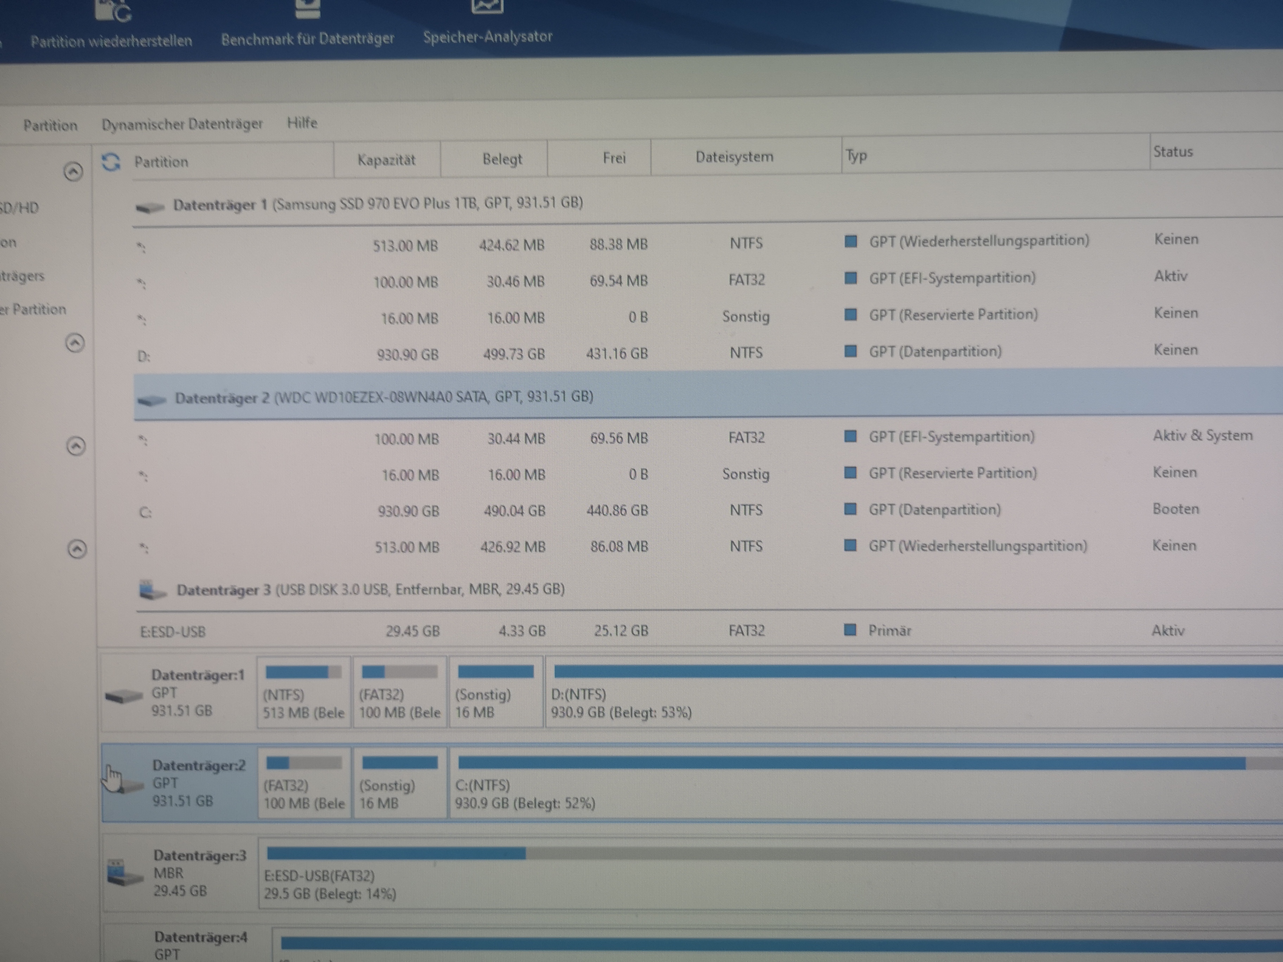Collapse the bottom sidebar section chevron

[x=77, y=549]
